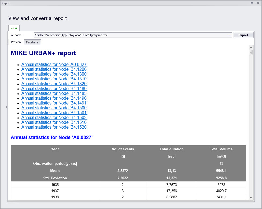262x209 pixels.
Task: Click the 'Total duration' column header
Action: [x=171, y=149]
